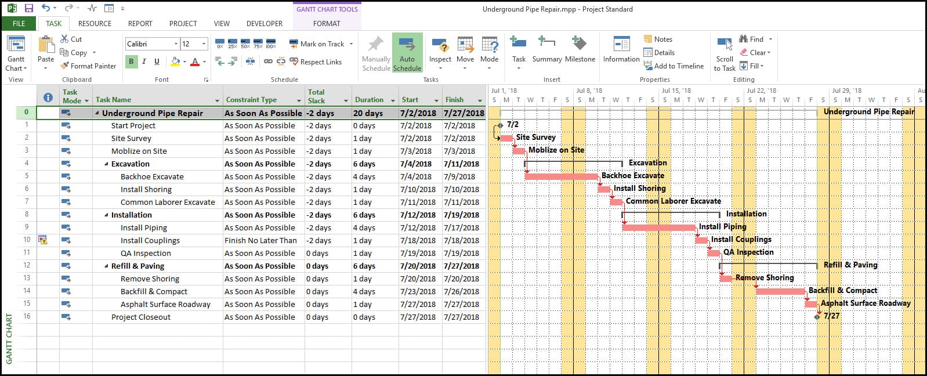Click the Copy icon
The height and width of the screenshot is (376, 927).
[64, 52]
